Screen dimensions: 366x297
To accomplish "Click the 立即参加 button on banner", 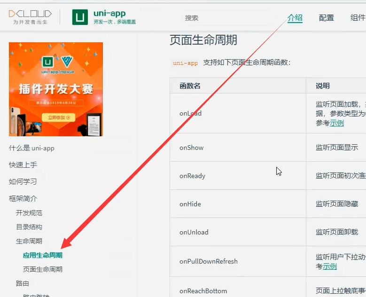I will [x=59, y=117].
